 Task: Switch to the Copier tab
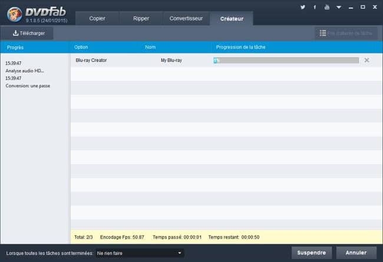pos(97,18)
